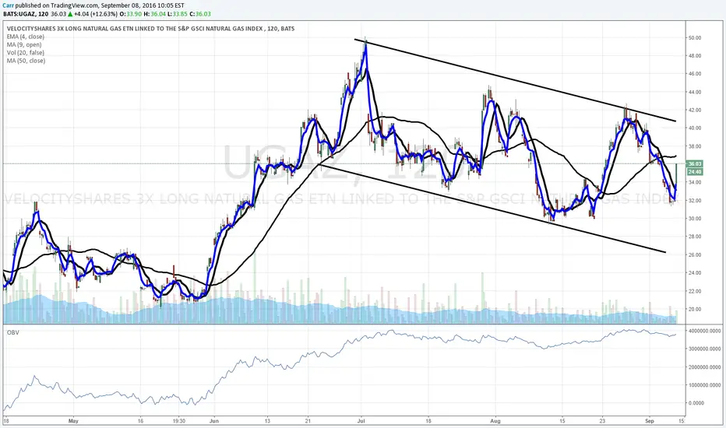
Task: Click the 19:30 label on time axis
Action: point(178,421)
